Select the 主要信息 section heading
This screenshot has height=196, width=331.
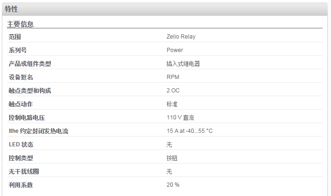pos(20,24)
